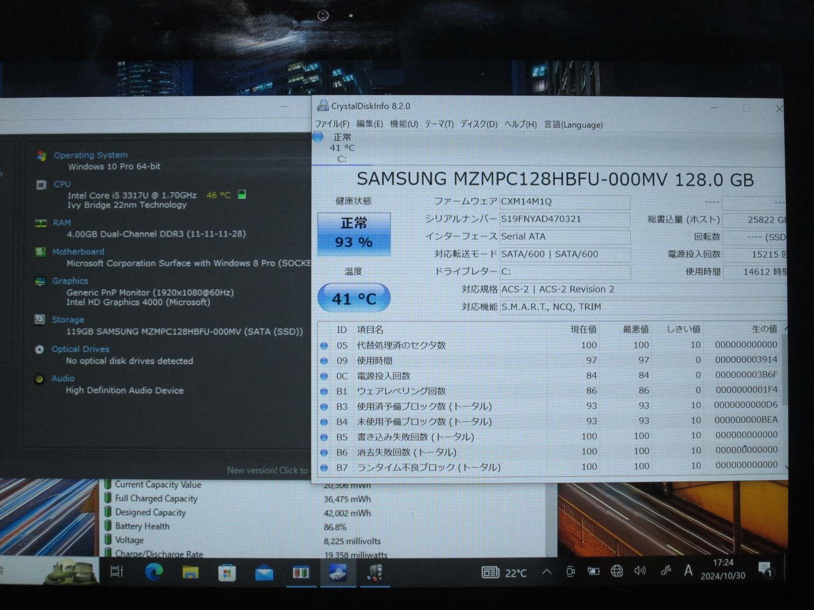Click the Windows flag icon beside Operating System
Viewport: 814px width, 610px height.
tap(42, 156)
